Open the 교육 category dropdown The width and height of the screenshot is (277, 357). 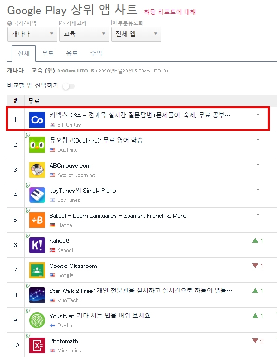(84, 34)
